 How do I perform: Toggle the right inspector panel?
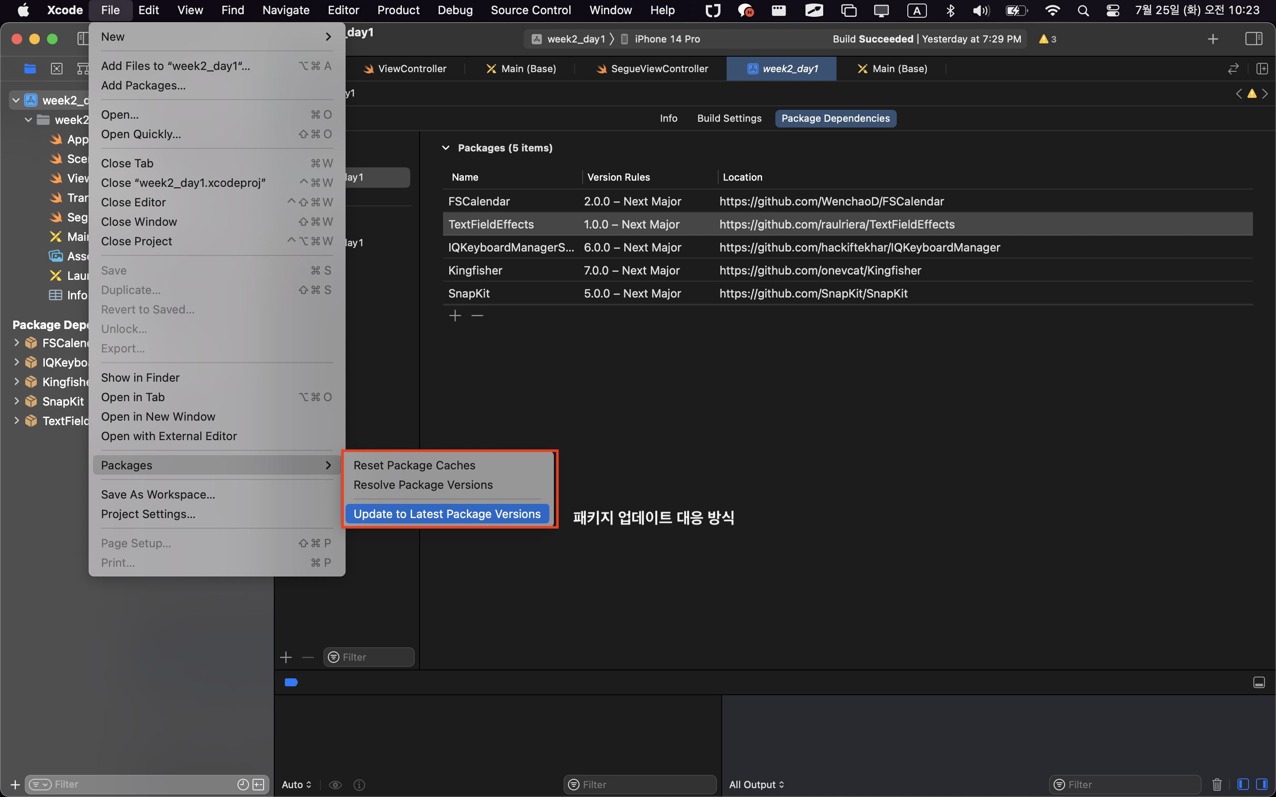pyautogui.click(x=1253, y=39)
